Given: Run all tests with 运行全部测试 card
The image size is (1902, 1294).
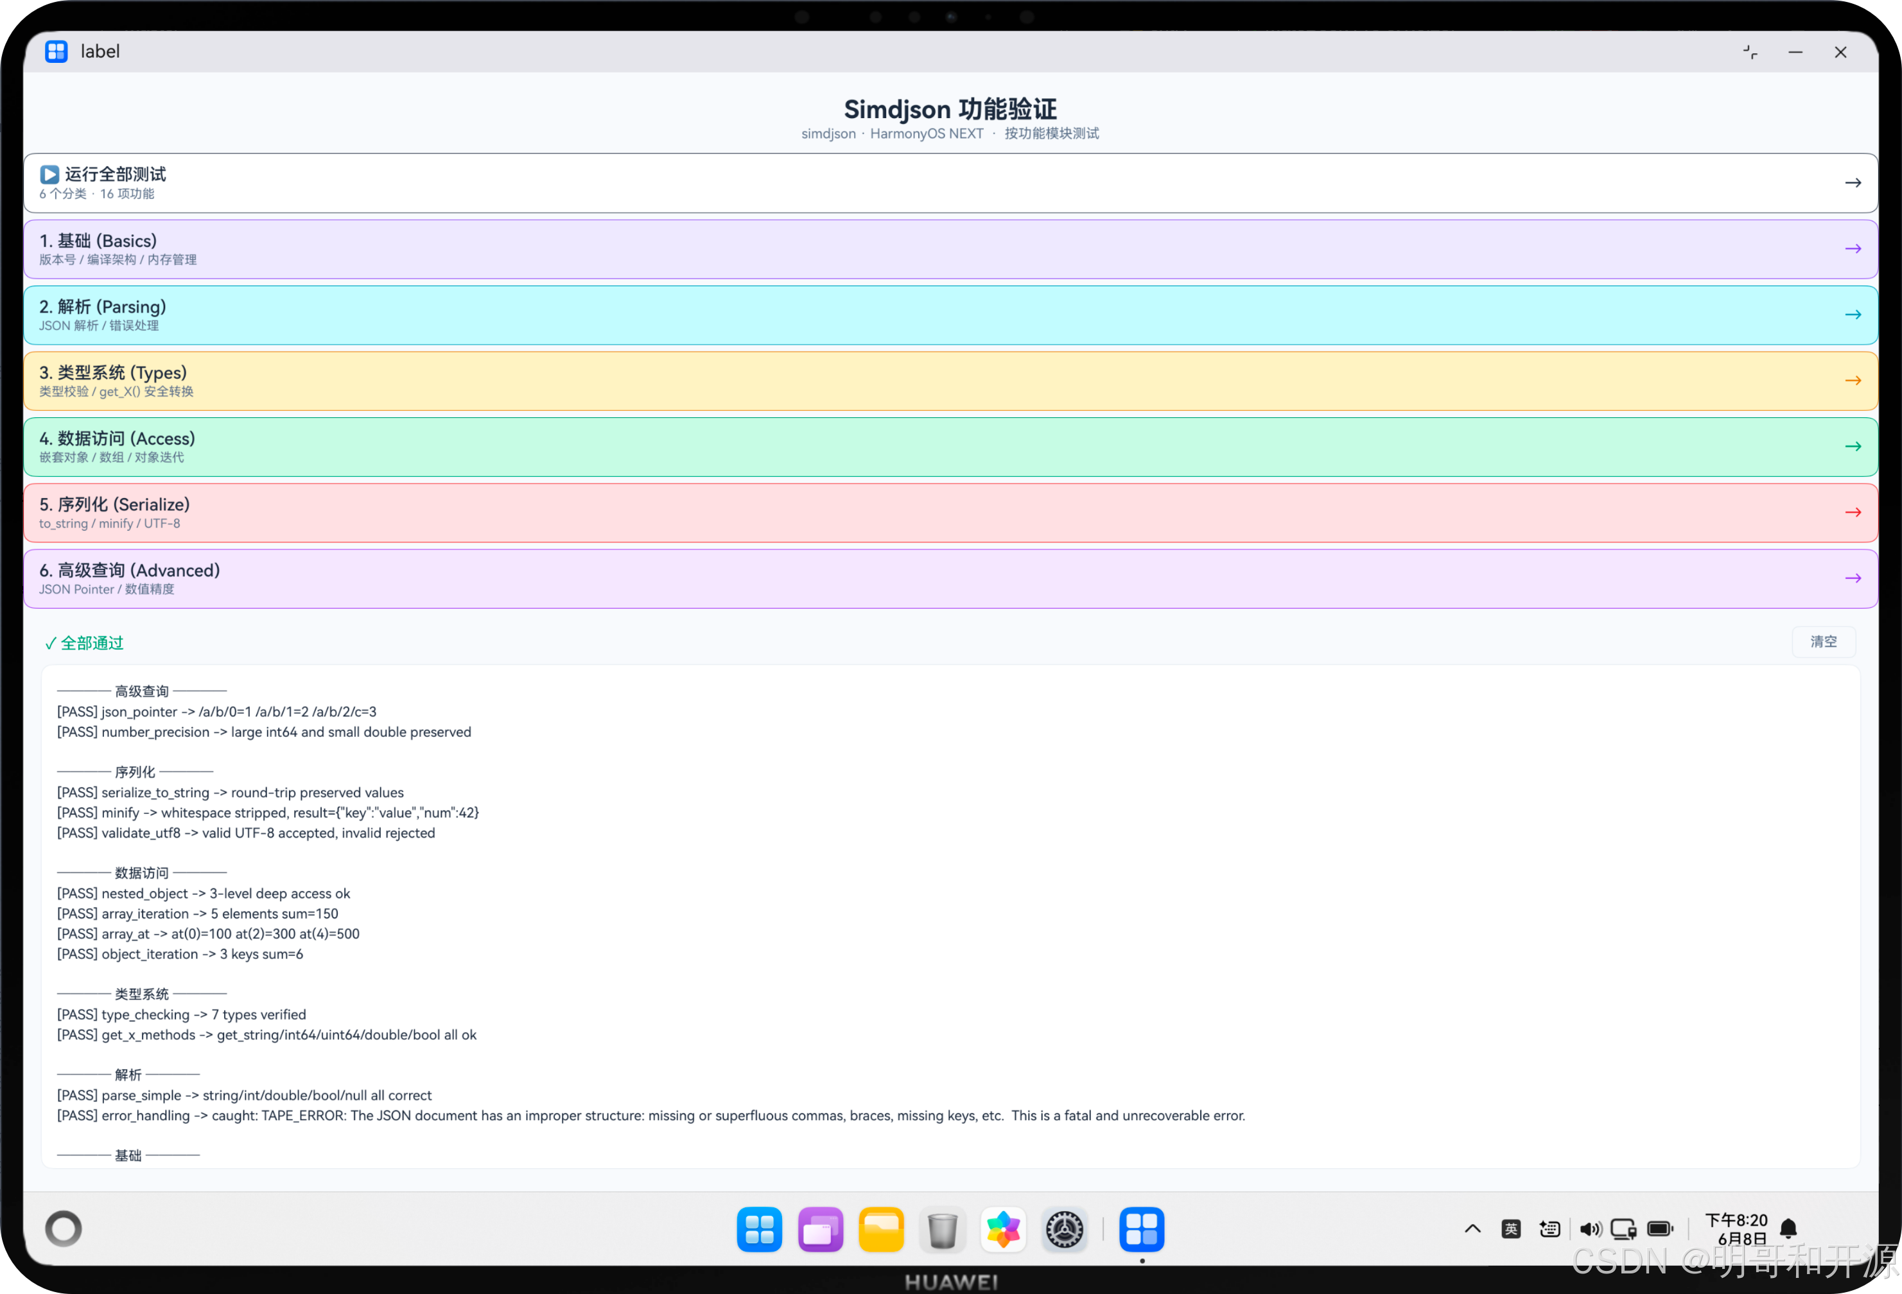Looking at the screenshot, I should coord(950,183).
